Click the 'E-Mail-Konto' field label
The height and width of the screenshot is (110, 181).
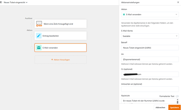pyautogui.click(x=127, y=31)
